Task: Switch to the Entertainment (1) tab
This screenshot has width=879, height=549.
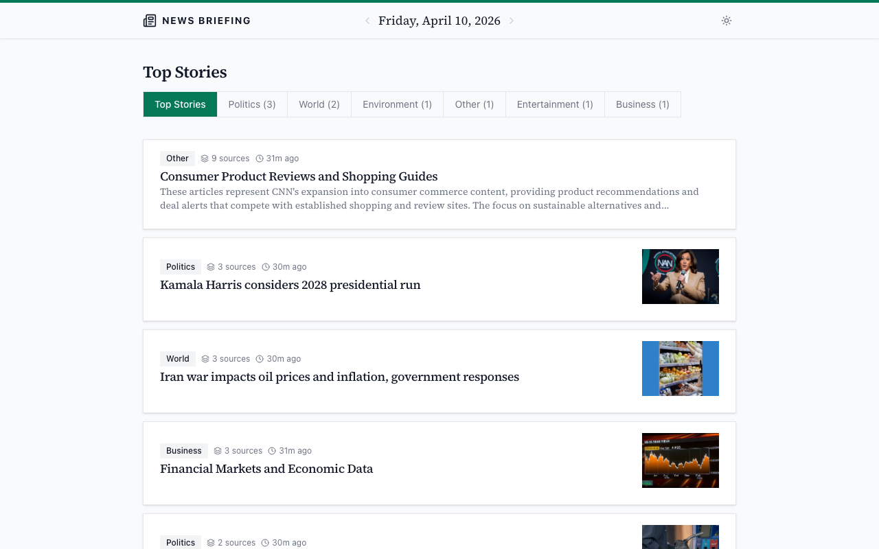Action: tap(555, 104)
